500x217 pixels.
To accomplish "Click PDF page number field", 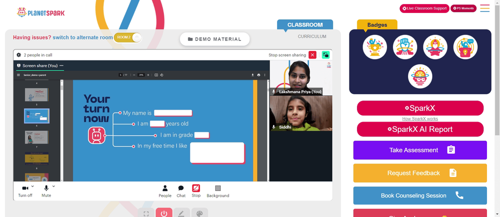I will pyautogui.click(x=120, y=75).
